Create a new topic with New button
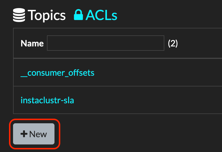Image resolution: width=222 pixels, height=152 pixels. [34, 134]
